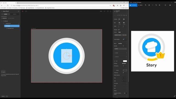Select the Rectangle Path item in the hierarchy
Image resolution: width=176 pixels, height=99 pixels.
pyautogui.click(x=11, y=28)
